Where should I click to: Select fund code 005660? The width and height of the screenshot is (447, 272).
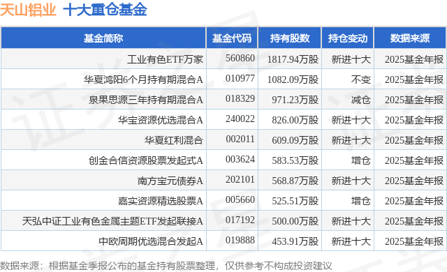pyautogui.click(x=240, y=199)
